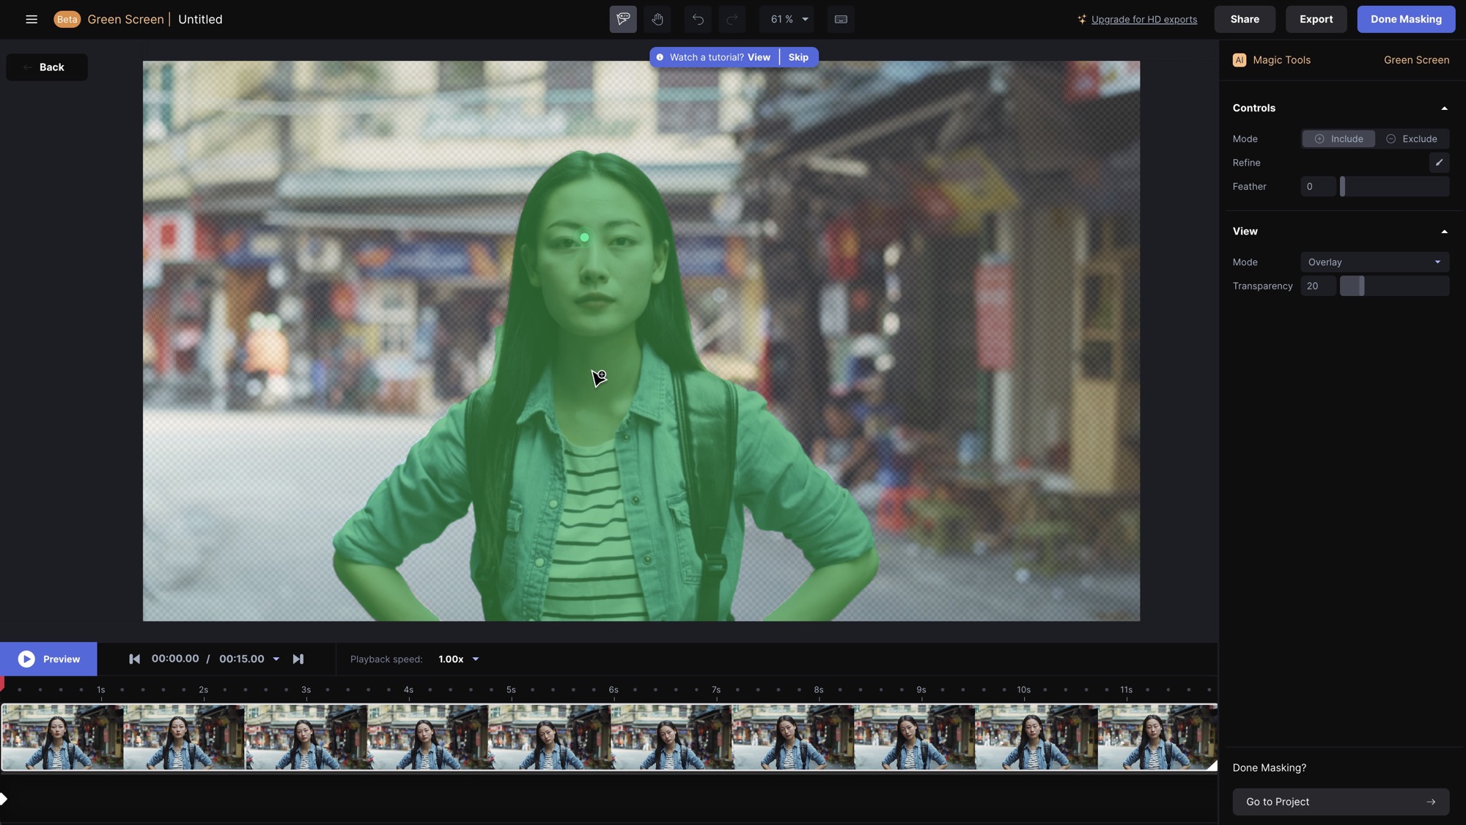Viewport: 1466px width, 825px height.
Task: Click Upgrade for HD exports link
Action: coord(1144,20)
